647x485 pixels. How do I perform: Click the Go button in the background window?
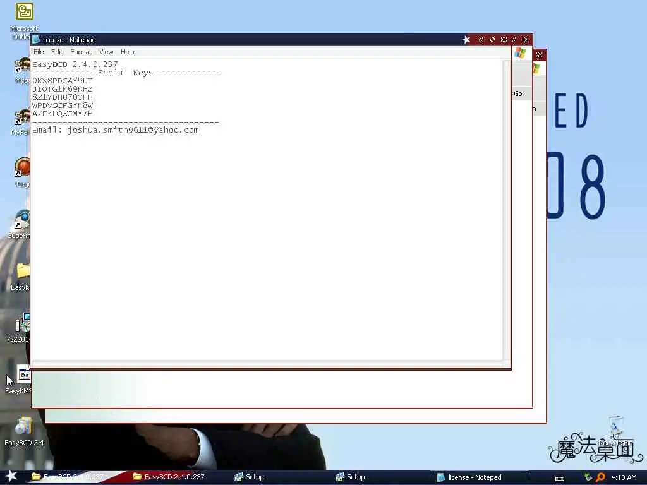point(518,93)
